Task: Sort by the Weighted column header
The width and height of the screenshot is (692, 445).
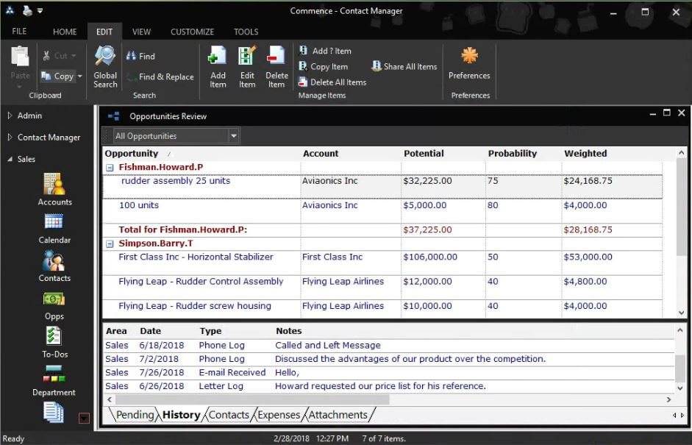Action: [585, 154]
